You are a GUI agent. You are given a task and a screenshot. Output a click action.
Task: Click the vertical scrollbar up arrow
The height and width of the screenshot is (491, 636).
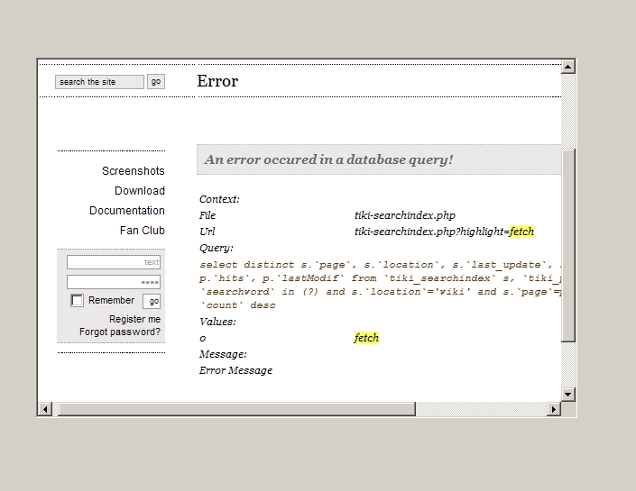567,67
